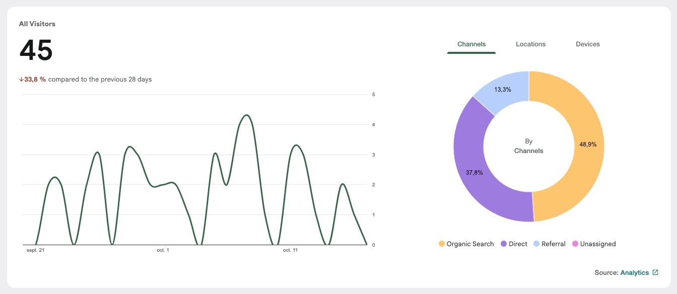Switch to the Devices tab
This screenshot has width=677, height=294.
(587, 44)
